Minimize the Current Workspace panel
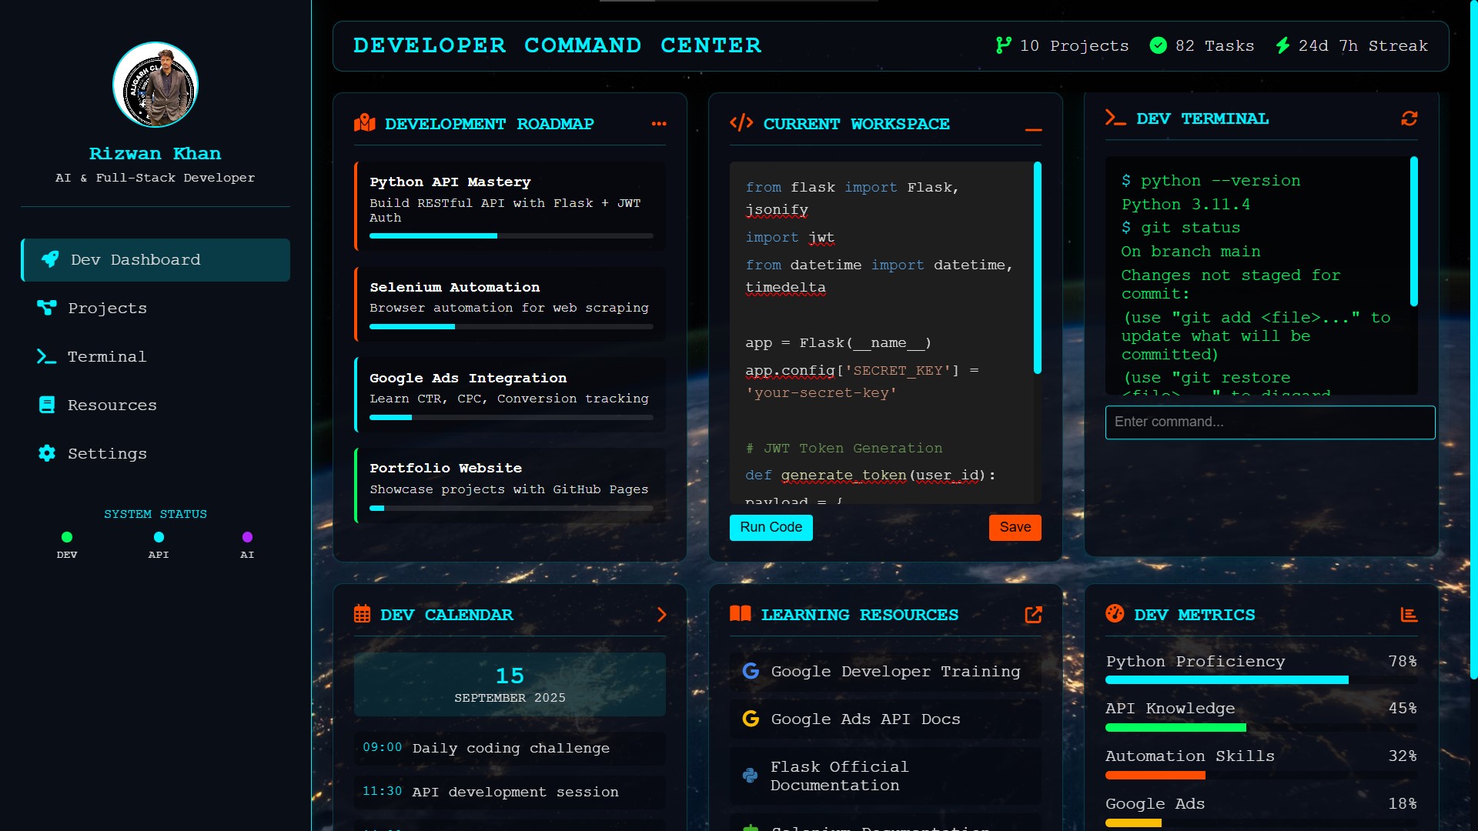The width and height of the screenshot is (1478, 831). tap(1033, 129)
